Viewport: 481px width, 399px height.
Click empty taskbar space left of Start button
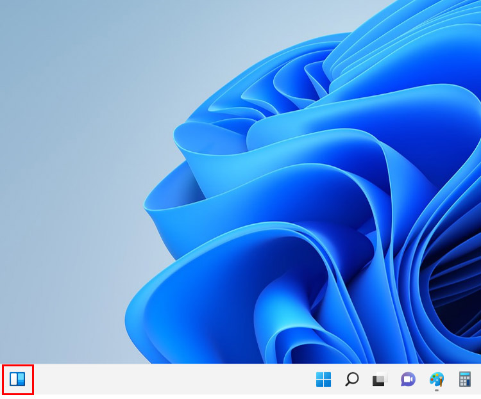[257, 380]
